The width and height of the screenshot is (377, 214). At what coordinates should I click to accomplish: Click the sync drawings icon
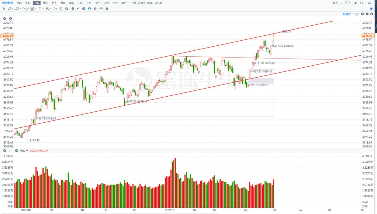click(101, 9)
